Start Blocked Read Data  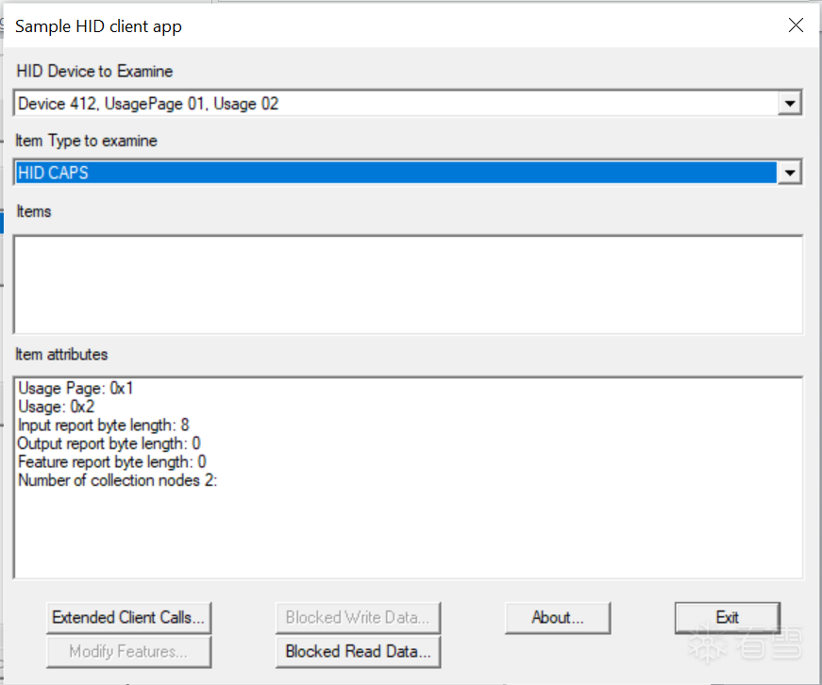[x=358, y=651]
